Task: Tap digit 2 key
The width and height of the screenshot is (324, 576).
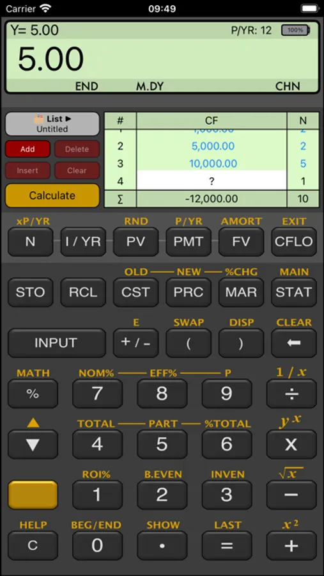Action: tap(162, 495)
